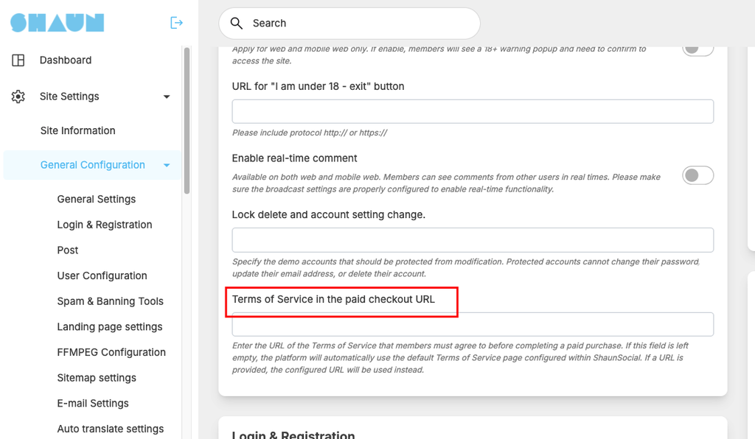Screen dimensions: 755x439
Task: Focus the Lock delete account setting field
Action: point(473,240)
